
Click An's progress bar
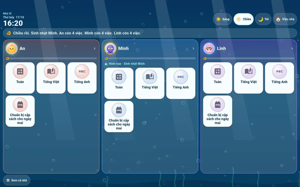tap(51, 58)
